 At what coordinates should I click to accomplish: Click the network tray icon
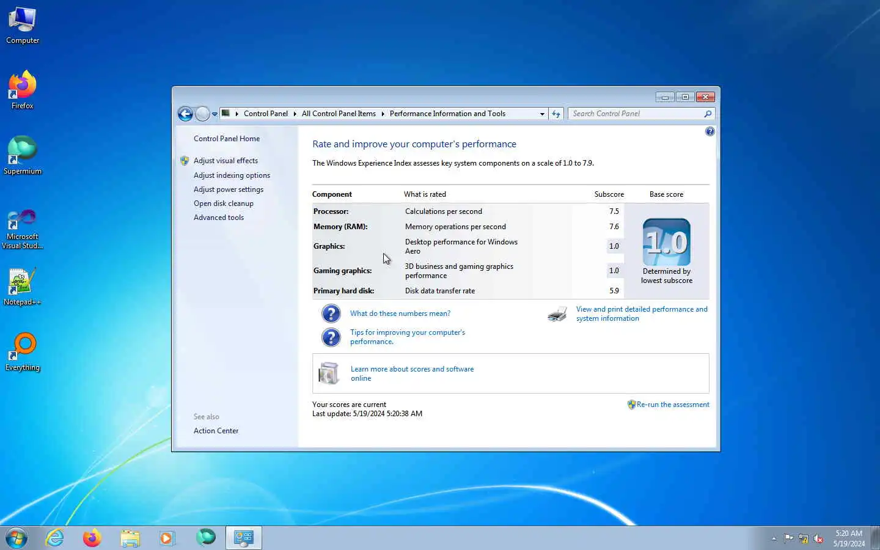point(803,538)
